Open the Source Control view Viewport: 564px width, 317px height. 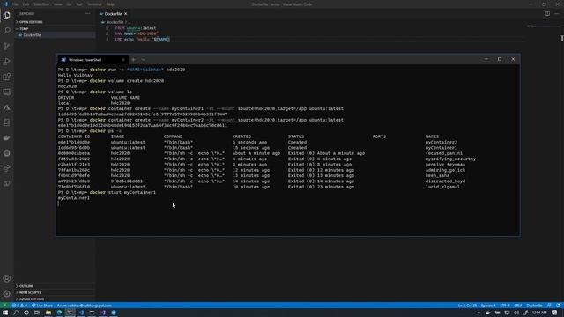tap(7, 46)
